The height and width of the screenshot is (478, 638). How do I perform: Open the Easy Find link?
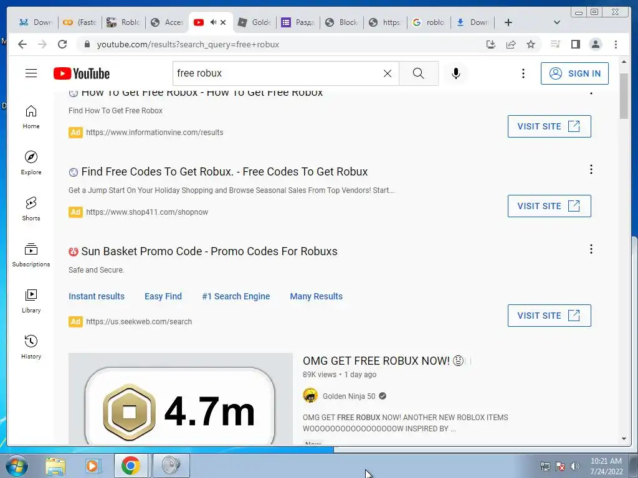click(163, 296)
